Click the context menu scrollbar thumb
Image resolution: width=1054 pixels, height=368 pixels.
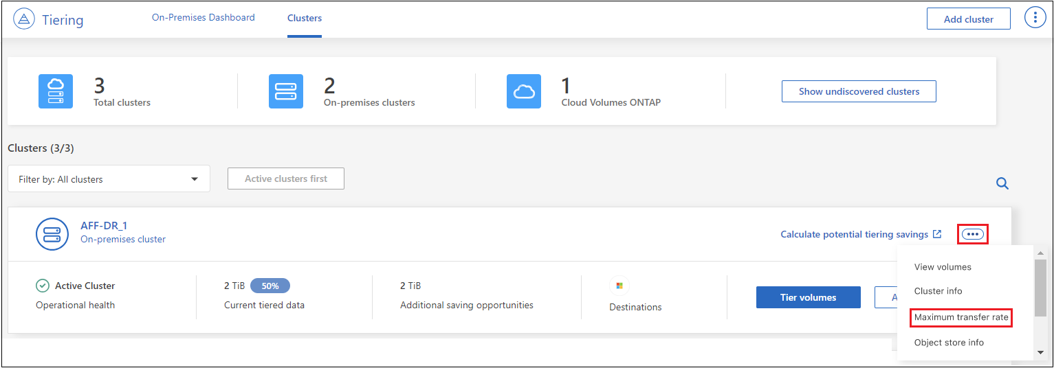[x=1040, y=287]
